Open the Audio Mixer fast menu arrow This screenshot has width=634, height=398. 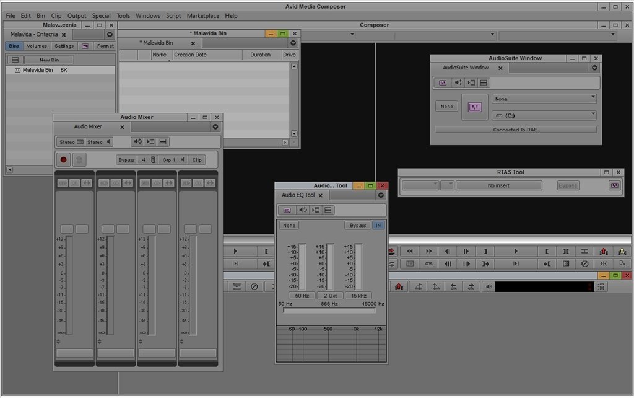click(x=215, y=126)
